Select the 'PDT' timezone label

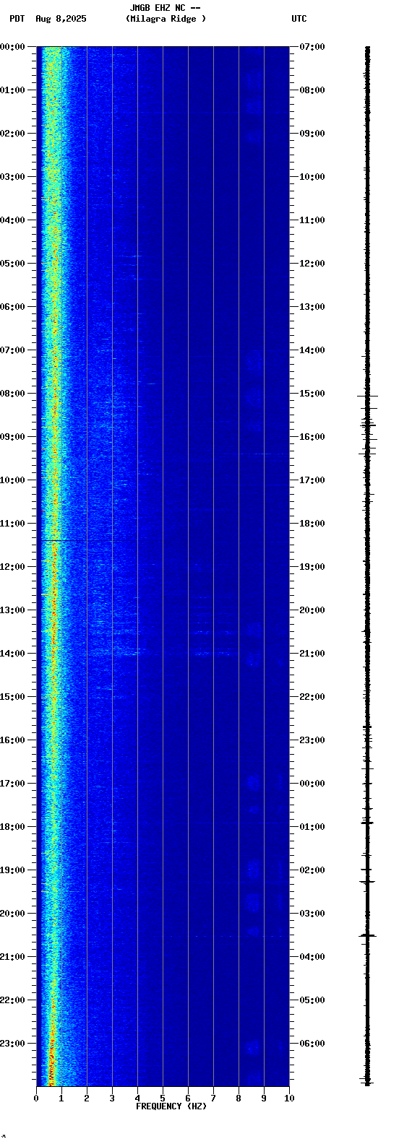click(17, 19)
